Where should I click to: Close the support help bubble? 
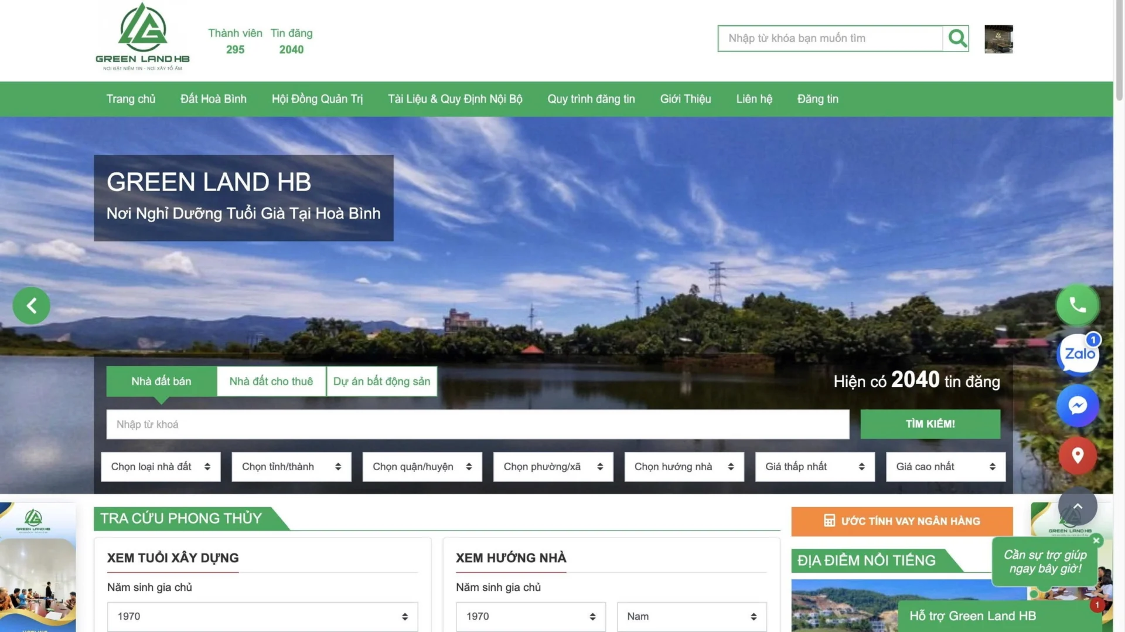point(1096,541)
